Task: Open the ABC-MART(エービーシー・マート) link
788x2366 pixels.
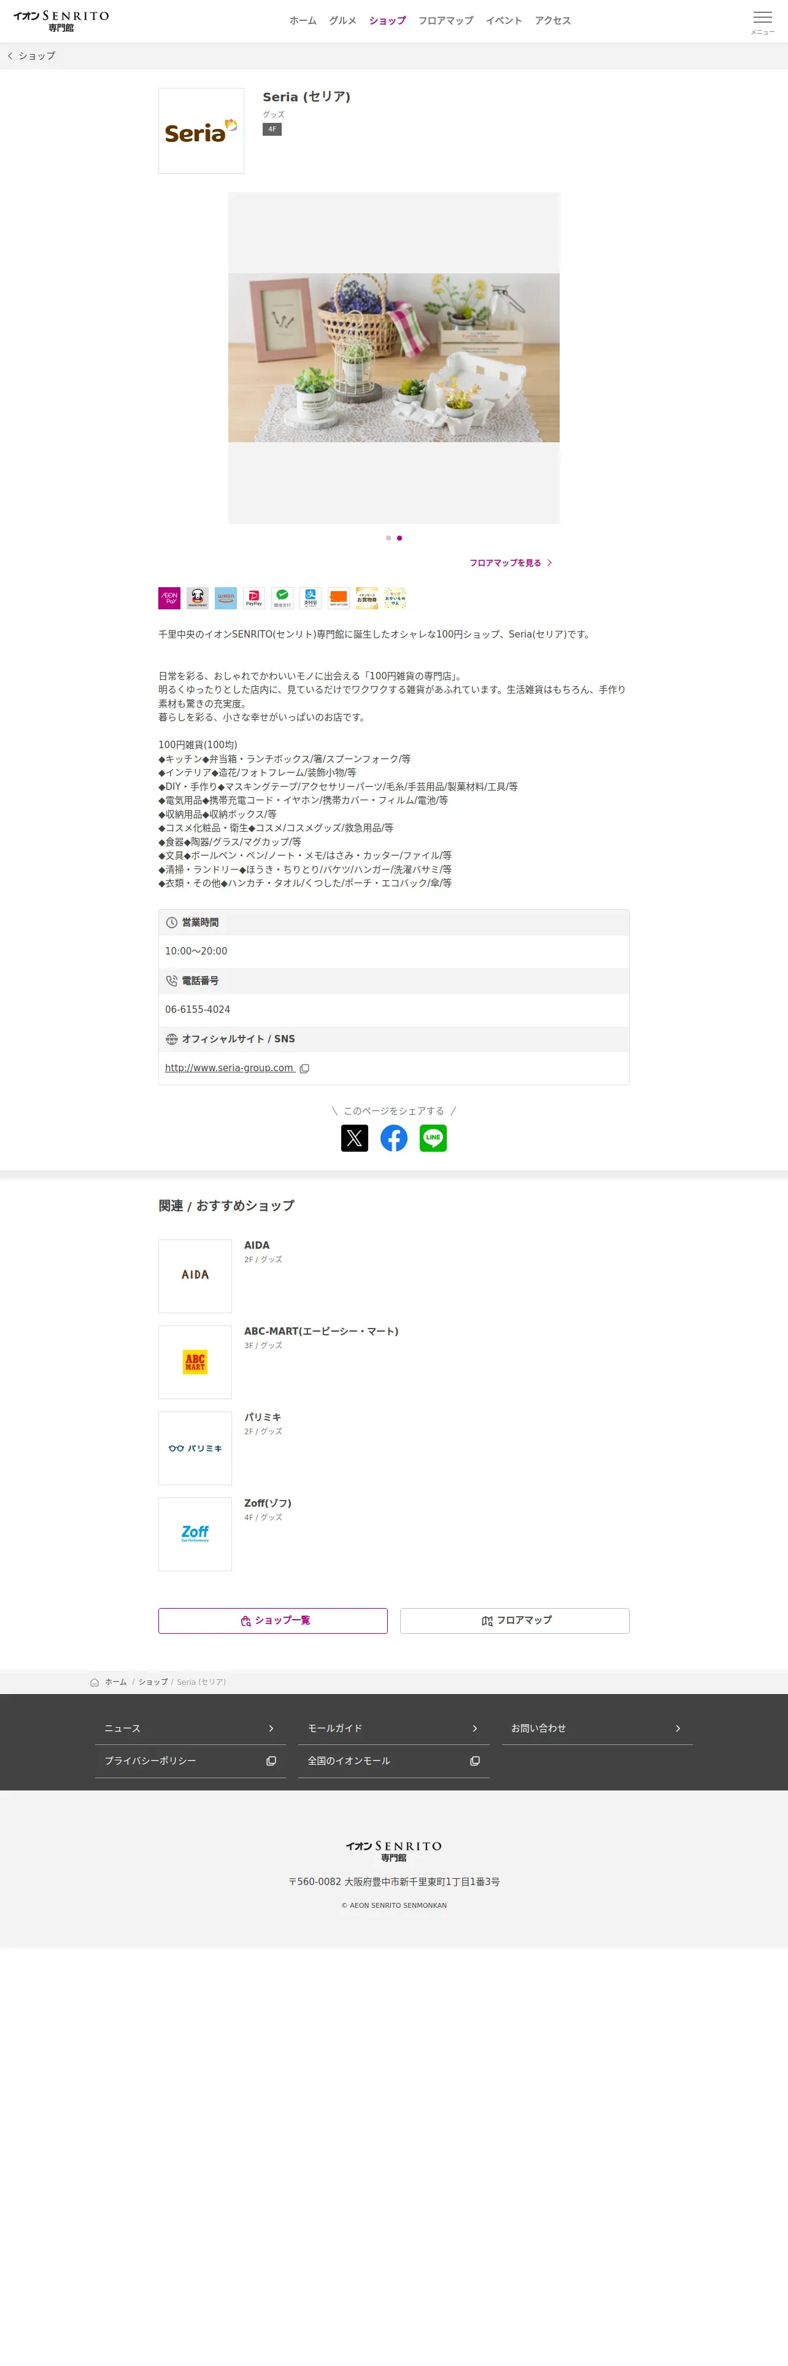Action: tap(321, 1332)
